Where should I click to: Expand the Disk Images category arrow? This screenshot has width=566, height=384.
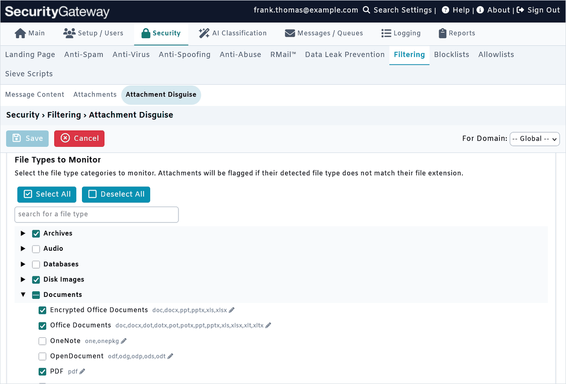click(23, 280)
